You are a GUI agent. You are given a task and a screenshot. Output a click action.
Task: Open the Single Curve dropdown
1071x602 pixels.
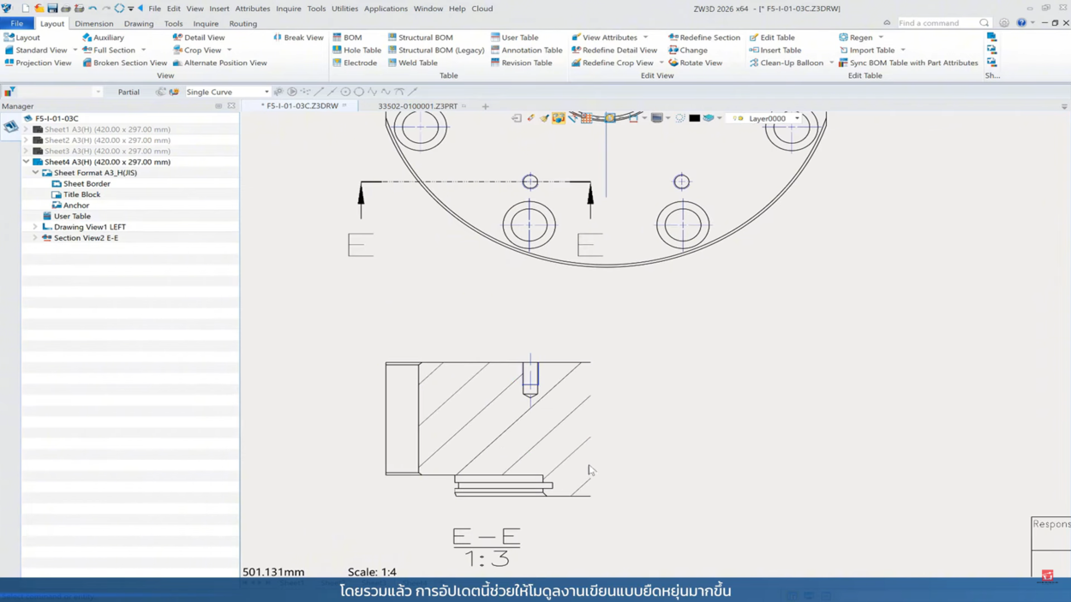[x=266, y=92]
